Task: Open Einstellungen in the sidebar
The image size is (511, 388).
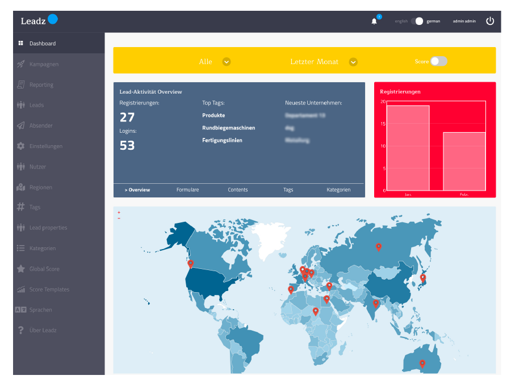Action: click(x=59, y=146)
